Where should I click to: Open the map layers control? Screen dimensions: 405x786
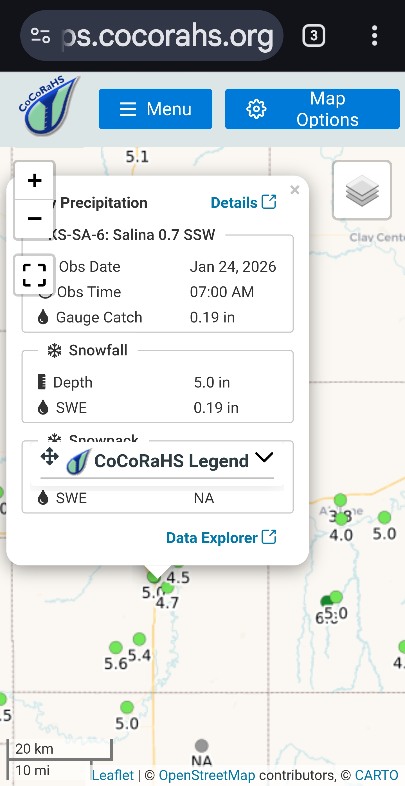[x=362, y=190]
